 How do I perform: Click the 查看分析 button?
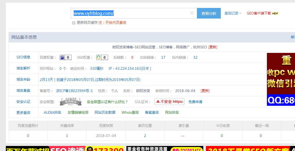coord(209,13)
